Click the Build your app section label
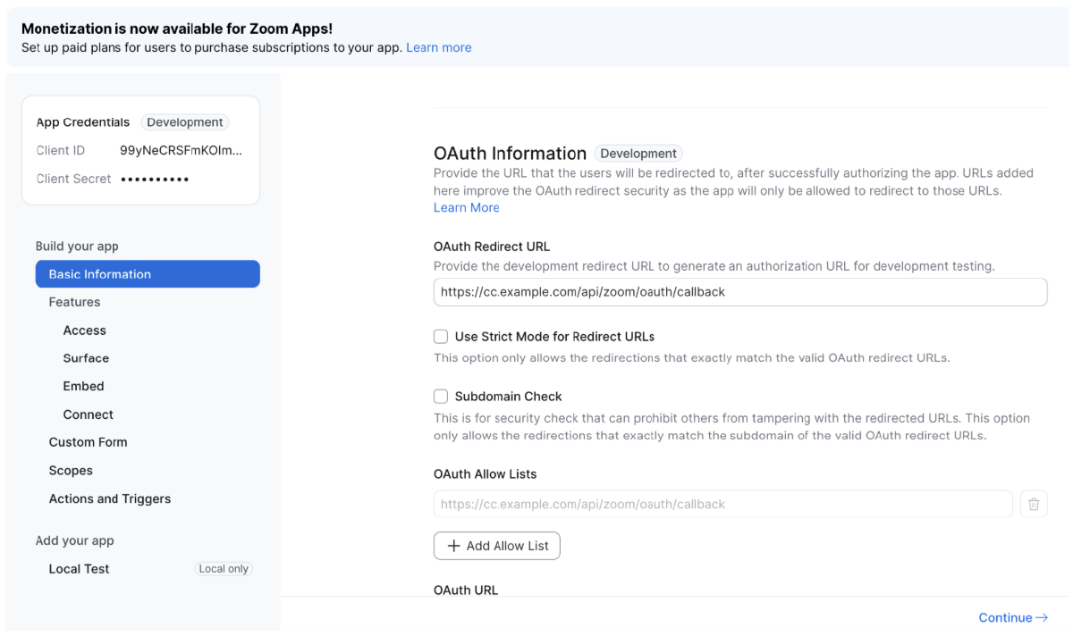 (x=77, y=247)
